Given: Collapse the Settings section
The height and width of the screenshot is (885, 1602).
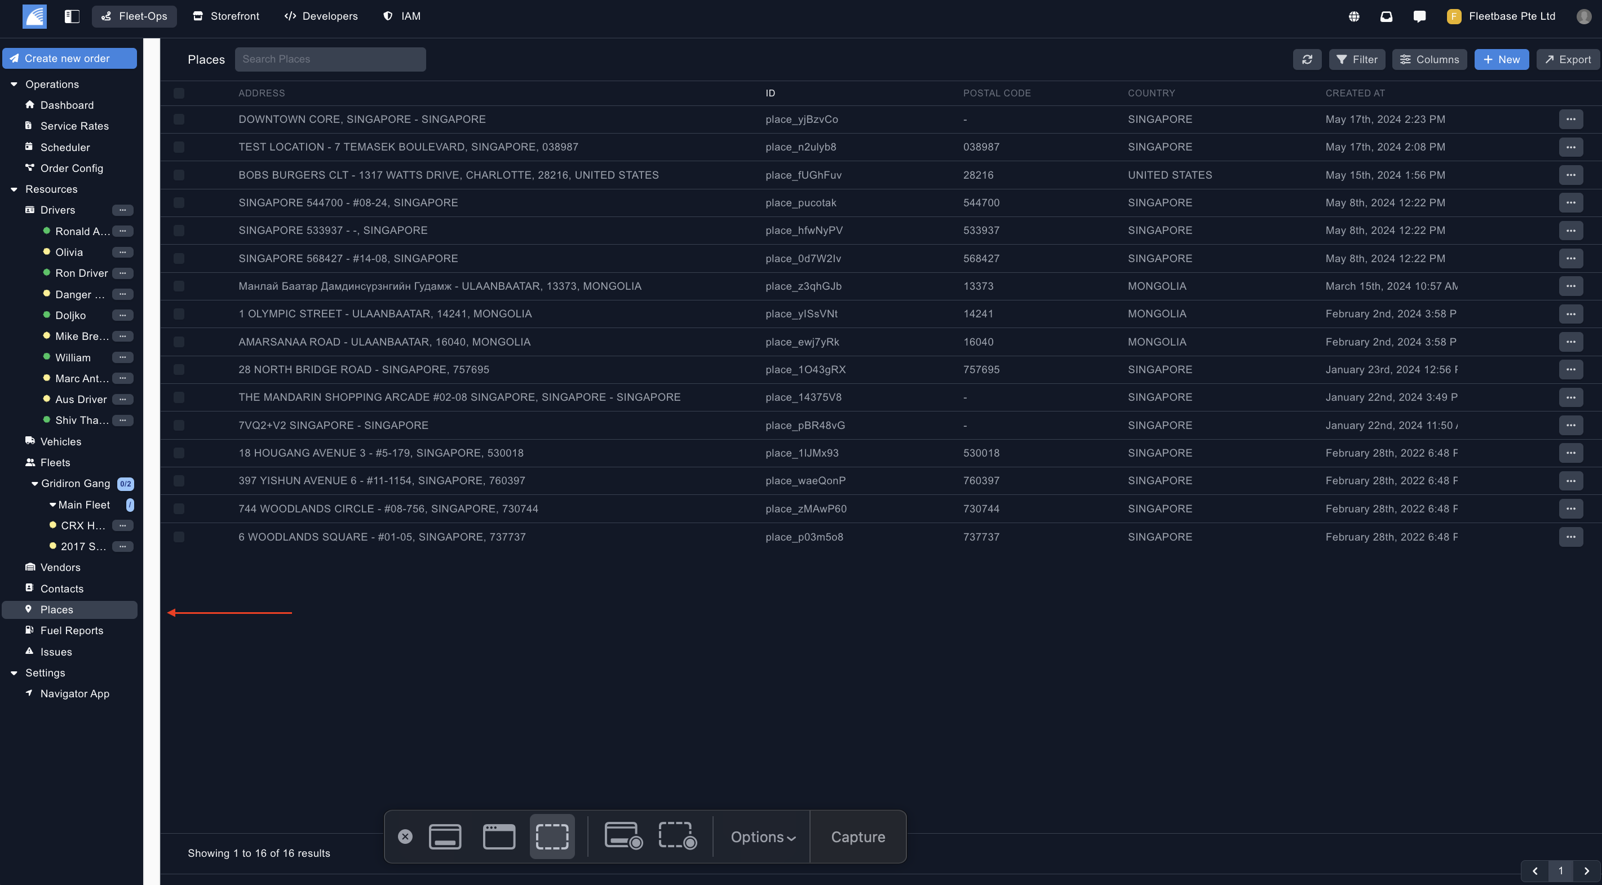Looking at the screenshot, I should pos(14,673).
